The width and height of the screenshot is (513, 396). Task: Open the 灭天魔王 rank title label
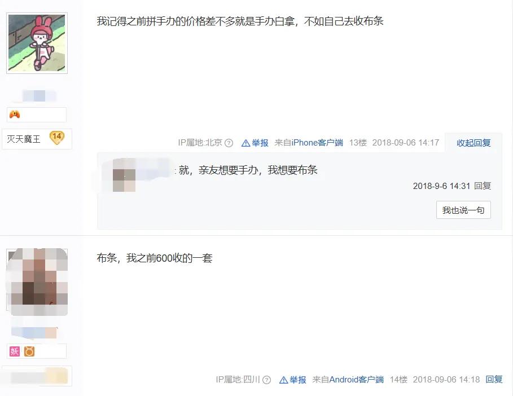pos(24,139)
